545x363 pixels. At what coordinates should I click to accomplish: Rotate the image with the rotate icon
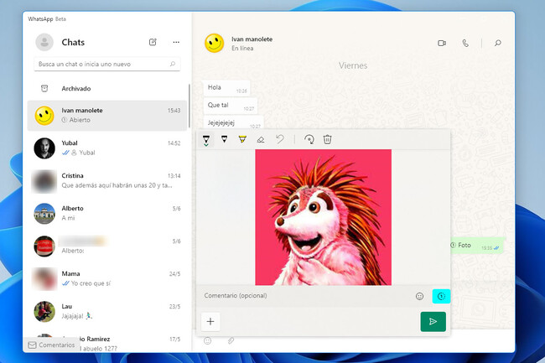309,139
